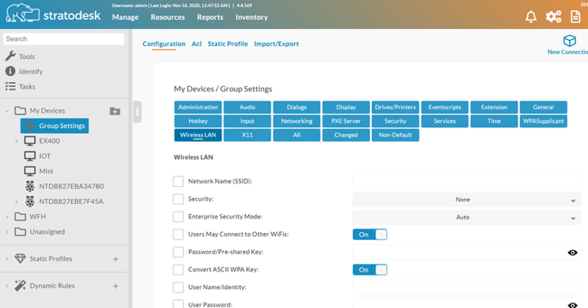Switch to the Acl tab

[197, 44]
